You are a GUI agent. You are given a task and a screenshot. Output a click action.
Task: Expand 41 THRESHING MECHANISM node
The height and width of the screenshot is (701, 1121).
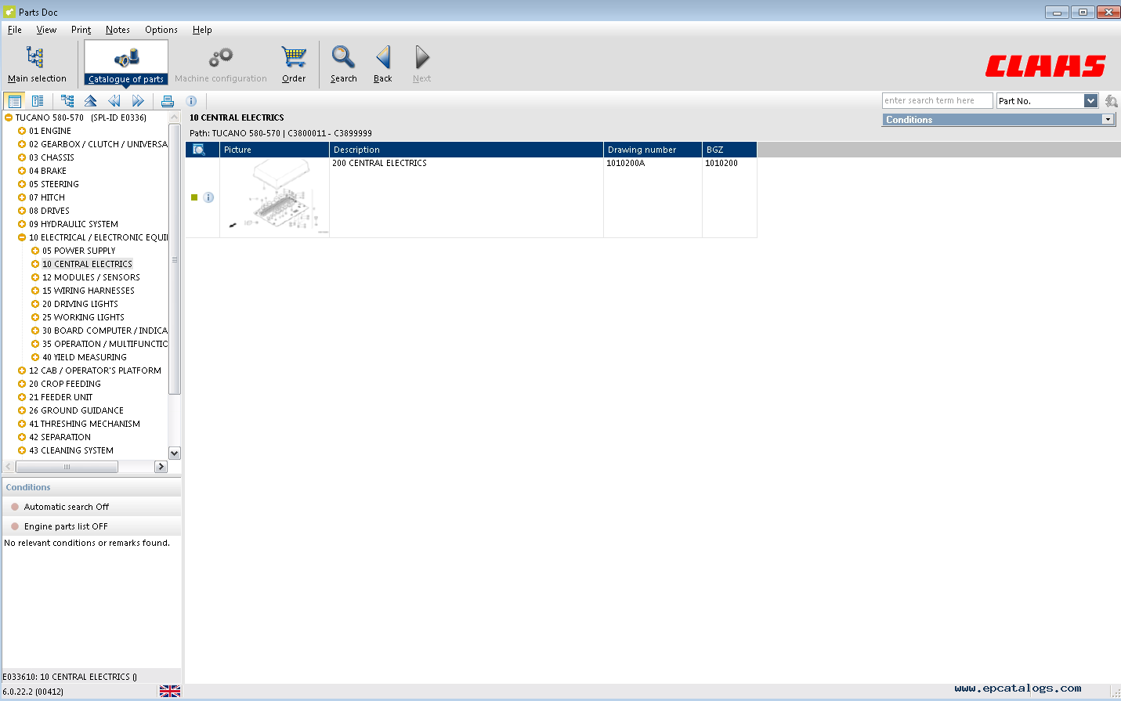pos(22,424)
